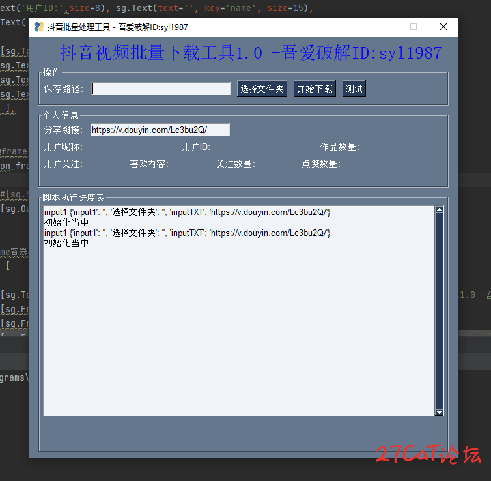Click the 脚本执行进度表 frame title
The width and height of the screenshot is (491, 481).
[x=74, y=197]
